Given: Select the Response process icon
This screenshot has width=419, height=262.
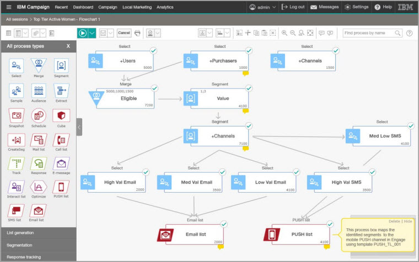Looking at the screenshot, I should coord(39,163).
